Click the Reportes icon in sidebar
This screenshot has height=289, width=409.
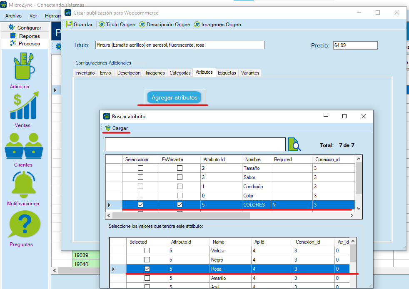[x=13, y=35]
